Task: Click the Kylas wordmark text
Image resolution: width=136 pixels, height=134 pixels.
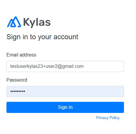Action: (x=37, y=23)
